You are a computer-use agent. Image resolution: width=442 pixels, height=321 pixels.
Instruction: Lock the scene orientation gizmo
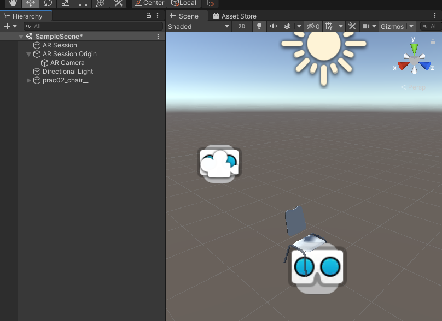(x=433, y=42)
